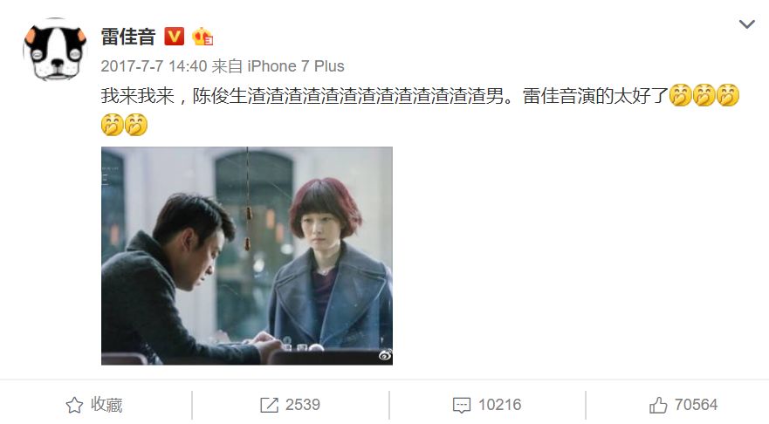
Task: Open the 10216 comments count
Action: click(500, 405)
